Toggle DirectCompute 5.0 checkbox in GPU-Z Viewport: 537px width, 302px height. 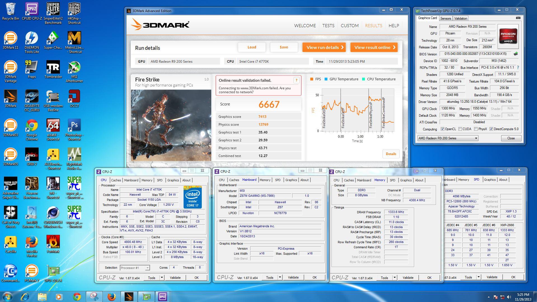(491, 129)
